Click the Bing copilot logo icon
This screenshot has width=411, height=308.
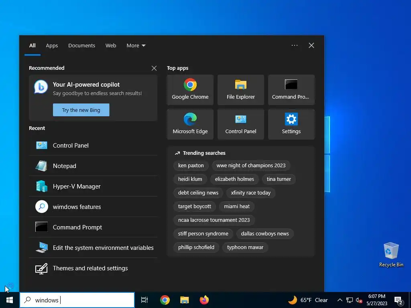pos(41,87)
